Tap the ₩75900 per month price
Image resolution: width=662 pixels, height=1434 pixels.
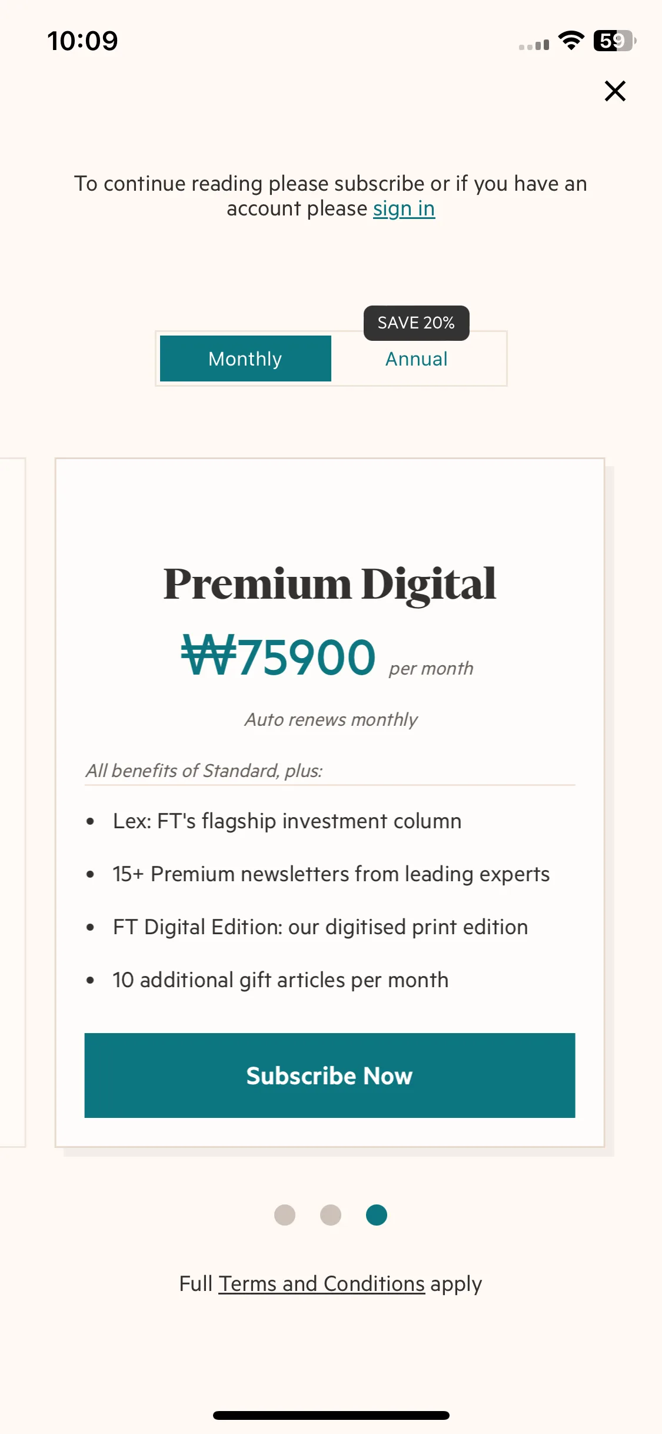pos(327,657)
